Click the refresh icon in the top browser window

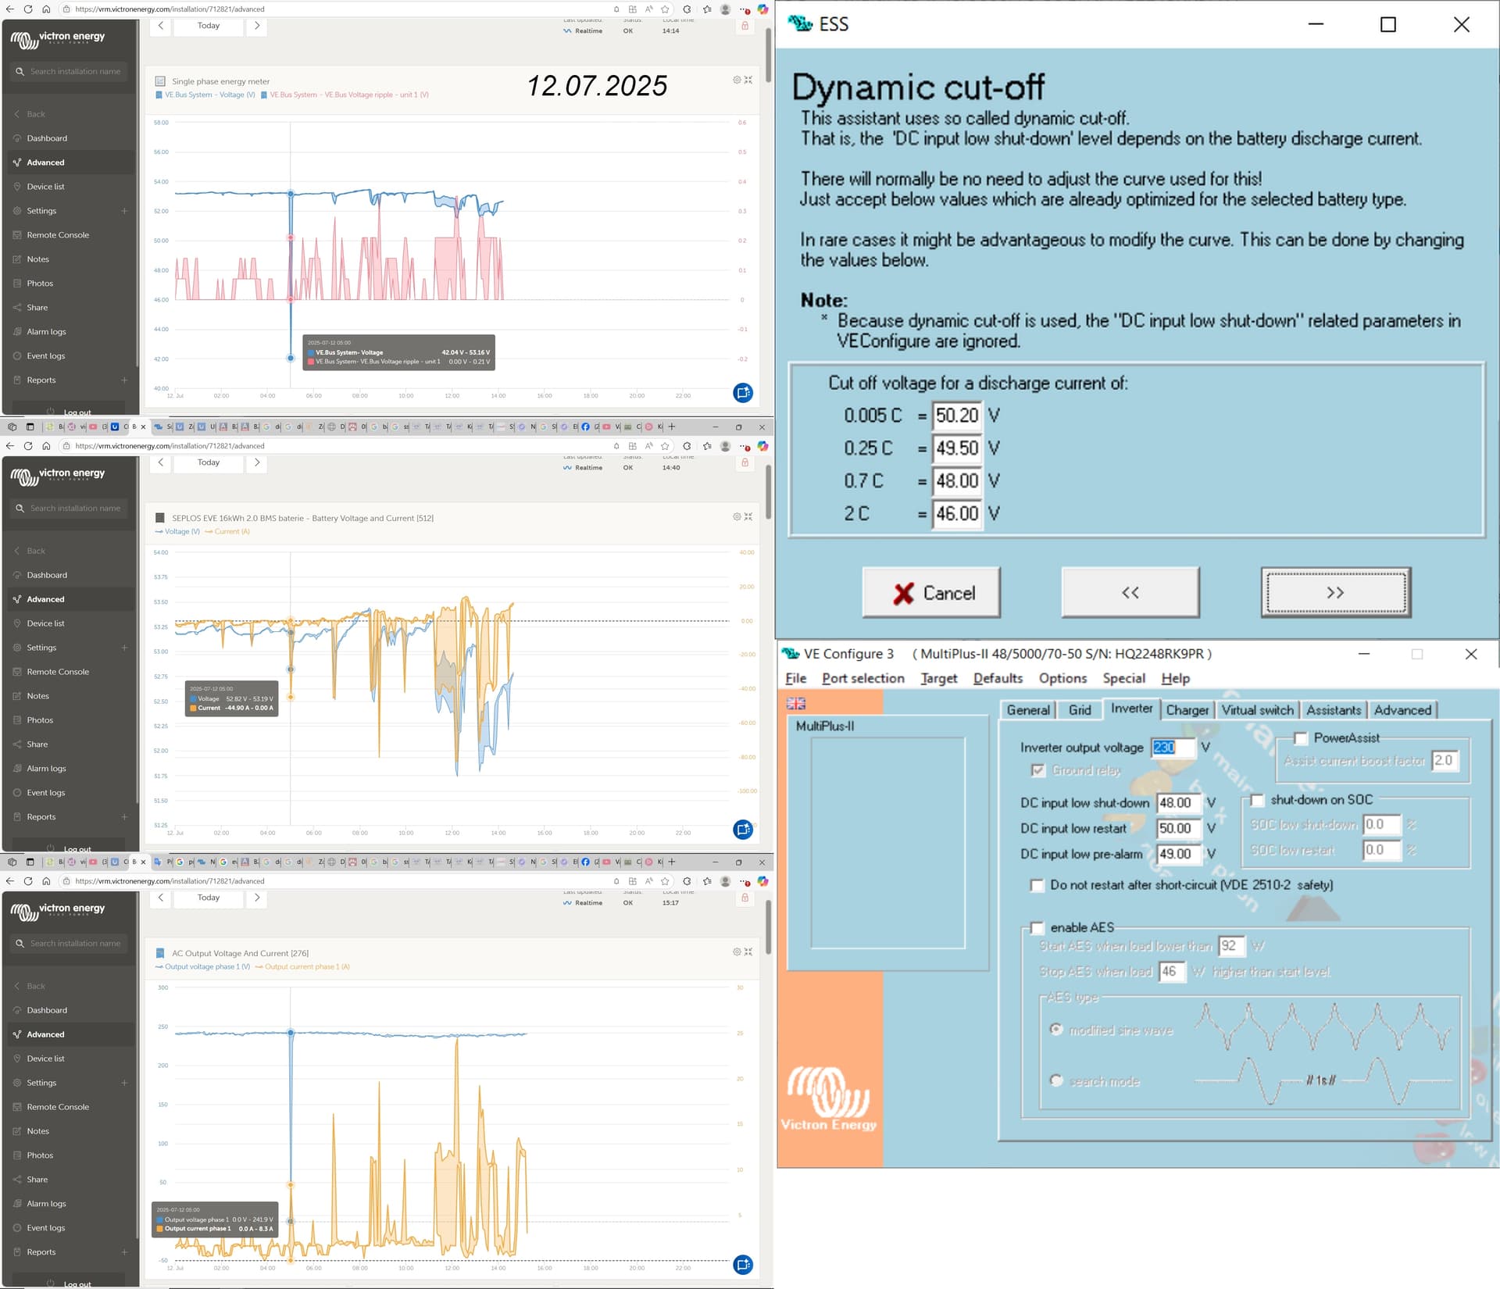click(x=27, y=9)
